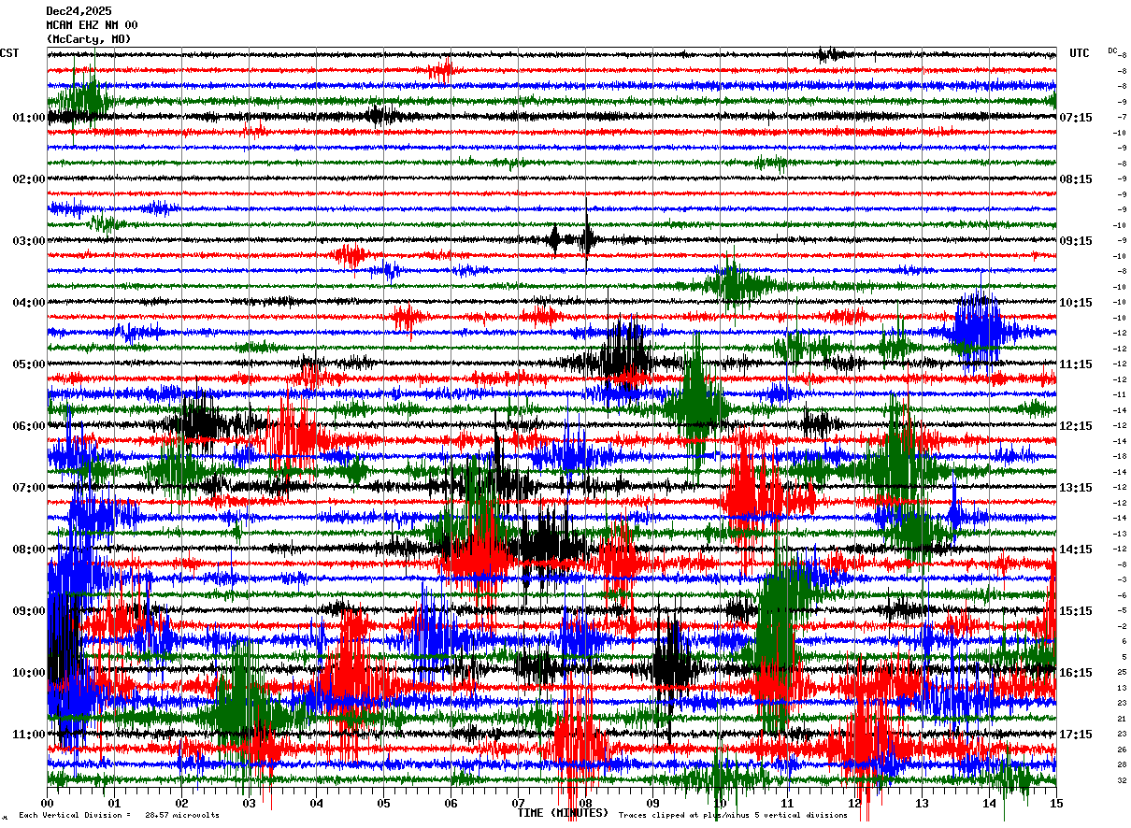Screen dimensions: 1131x828
Task: Click the 16:15 UTC time label
Action: pyautogui.click(x=1076, y=673)
